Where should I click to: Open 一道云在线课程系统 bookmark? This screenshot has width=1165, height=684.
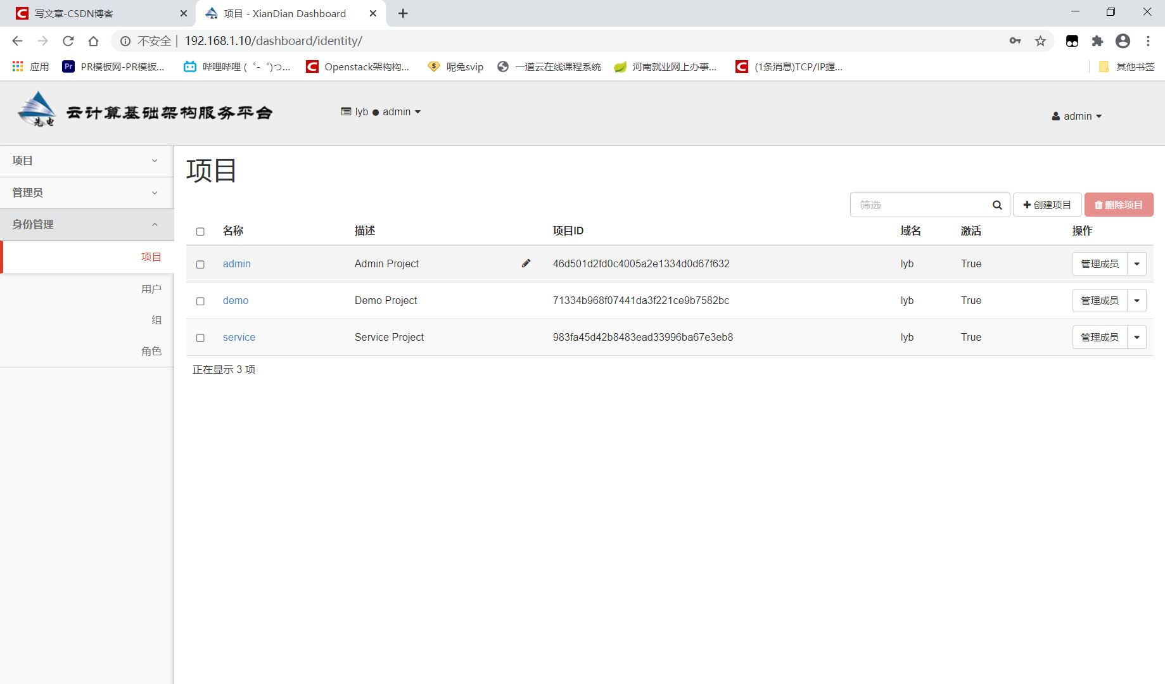click(549, 66)
